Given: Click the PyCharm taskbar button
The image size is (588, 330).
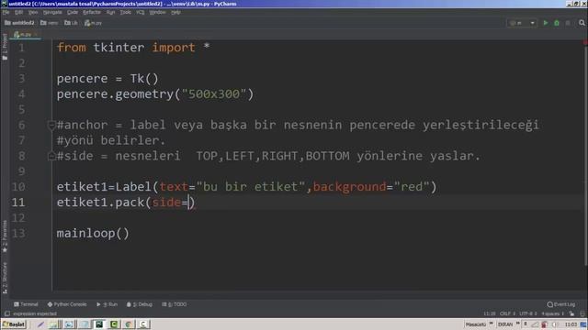Looking at the screenshot, I should click(x=99, y=324).
